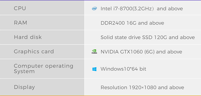Screen dimensions: 201x96
Task: Click empty area left of Resolution text
Action: point(93,87)
